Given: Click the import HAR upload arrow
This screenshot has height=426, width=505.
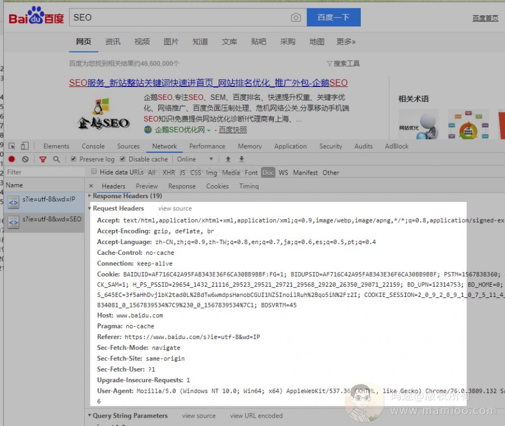Looking at the screenshot, I should point(228,159).
